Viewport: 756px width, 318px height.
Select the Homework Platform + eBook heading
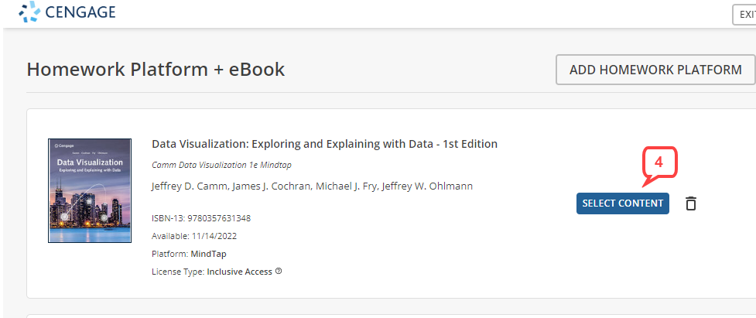[x=156, y=70]
